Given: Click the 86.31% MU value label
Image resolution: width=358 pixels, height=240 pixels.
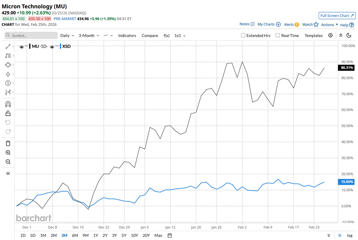Looking at the screenshot, I should tap(346, 68).
